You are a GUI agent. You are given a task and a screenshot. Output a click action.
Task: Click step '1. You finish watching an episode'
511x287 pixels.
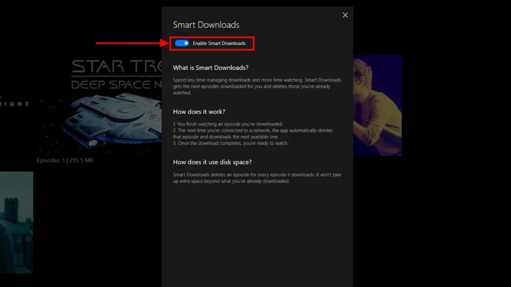click(x=228, y=124)
